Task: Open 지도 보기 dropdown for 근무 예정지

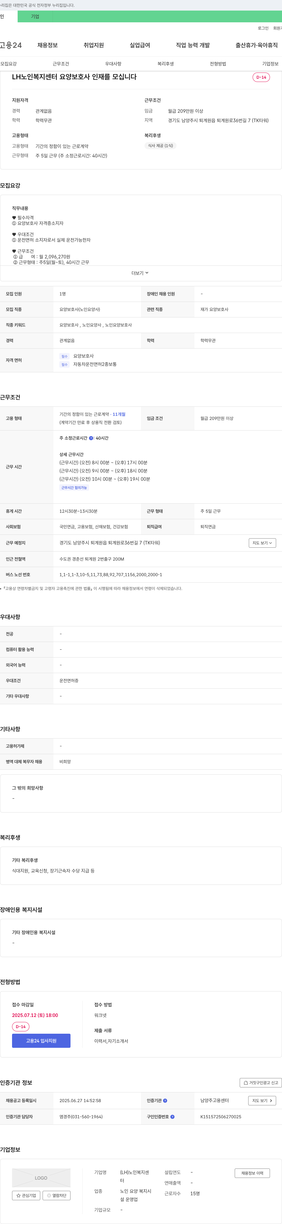Action: click(263, 543)
